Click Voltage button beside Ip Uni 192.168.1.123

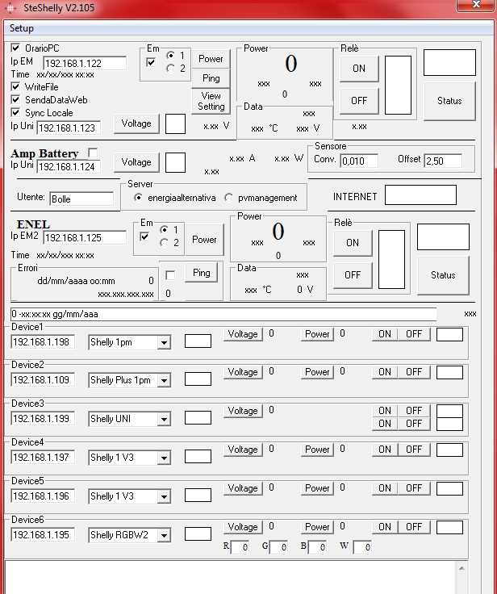136,123
